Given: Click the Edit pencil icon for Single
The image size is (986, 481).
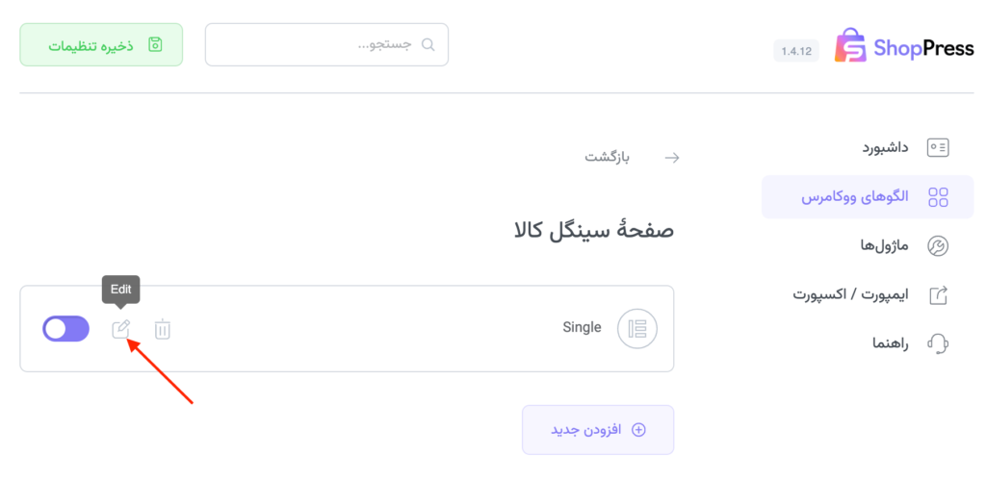Looking at the screenshot, I should [x=121, y=329].
